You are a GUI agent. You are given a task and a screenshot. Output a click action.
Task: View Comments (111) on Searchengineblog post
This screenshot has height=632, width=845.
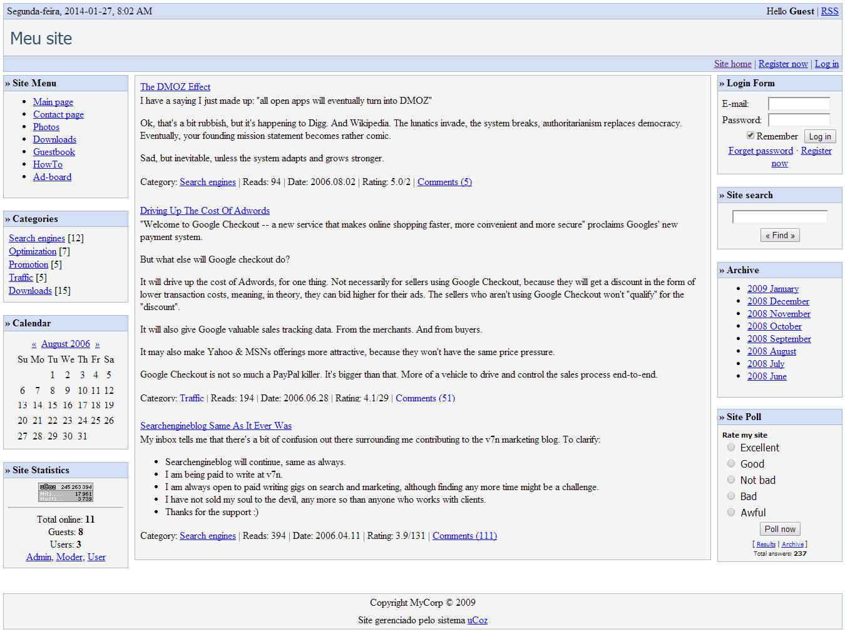(x=464, y=536)
